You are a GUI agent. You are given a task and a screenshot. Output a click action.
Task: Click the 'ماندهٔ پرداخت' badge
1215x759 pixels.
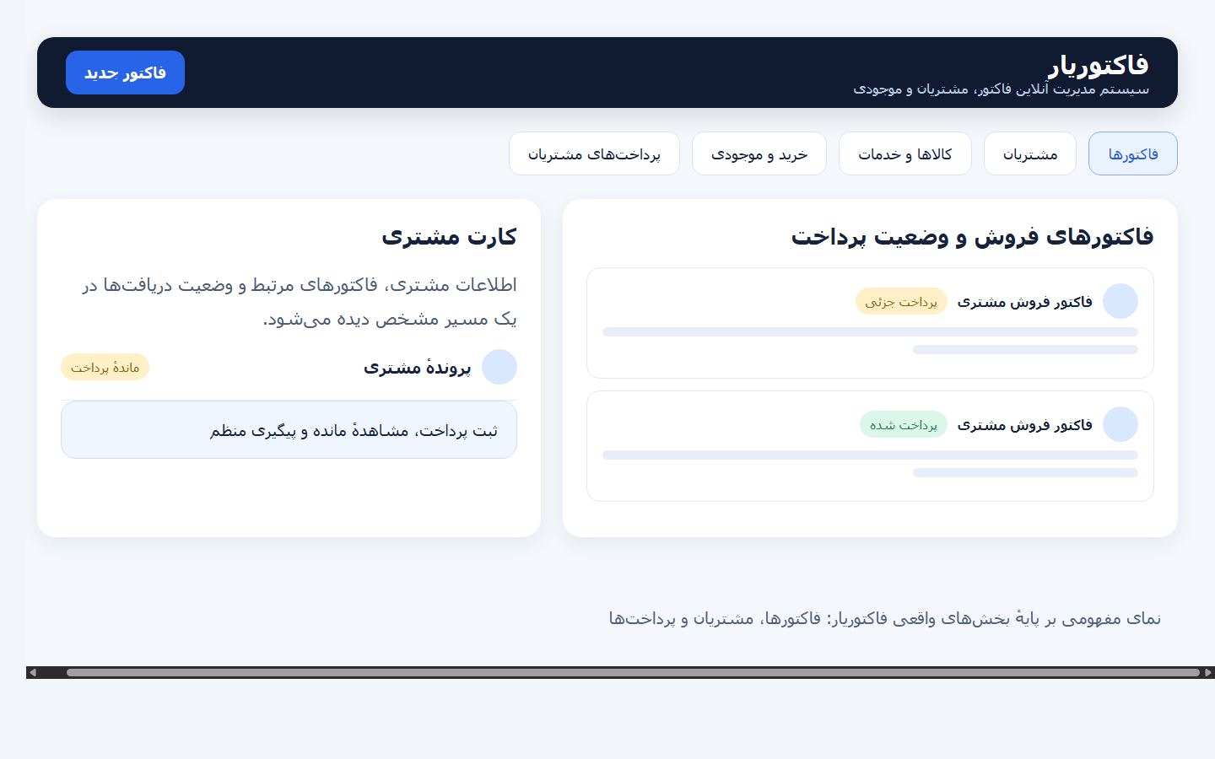click(x=105, y=367)
